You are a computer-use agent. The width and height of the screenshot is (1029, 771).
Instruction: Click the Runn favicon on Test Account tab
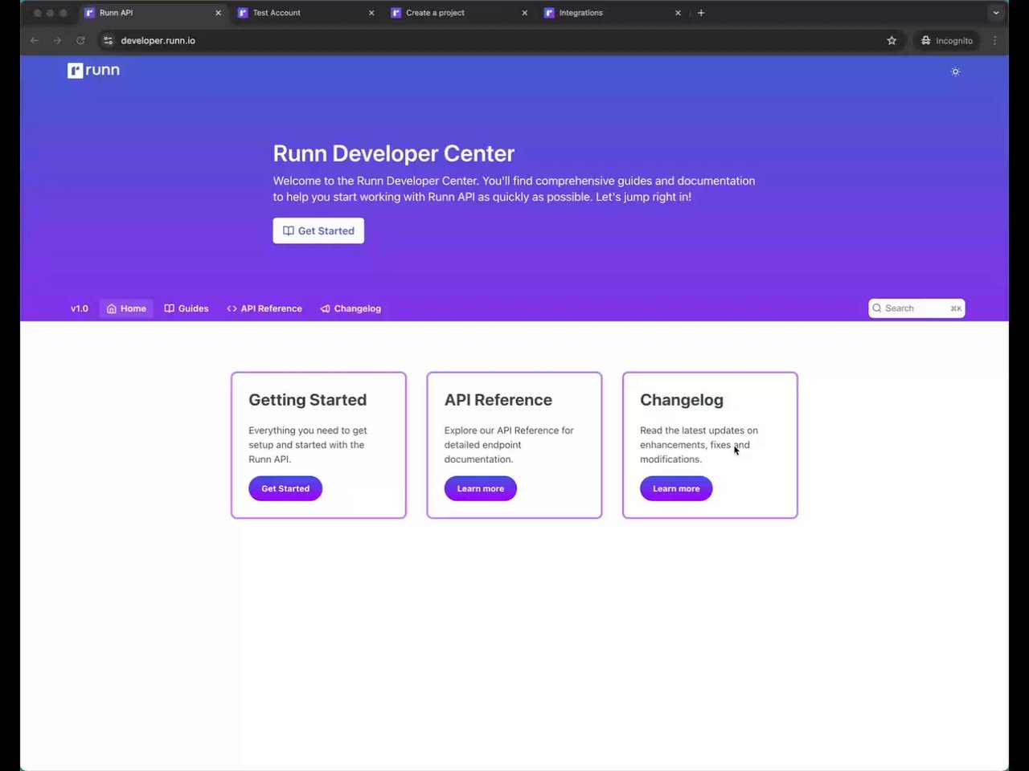point(243,13)
